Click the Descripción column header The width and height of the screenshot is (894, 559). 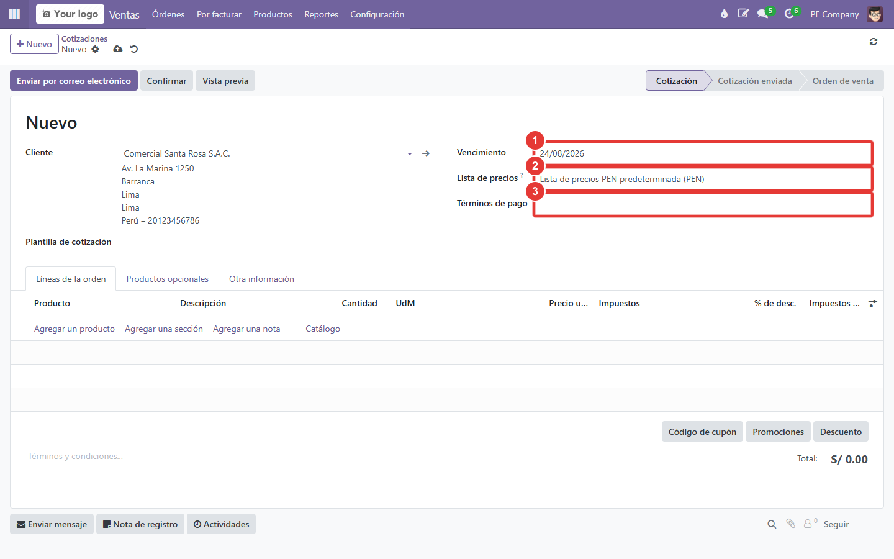(x=203, y=303)
